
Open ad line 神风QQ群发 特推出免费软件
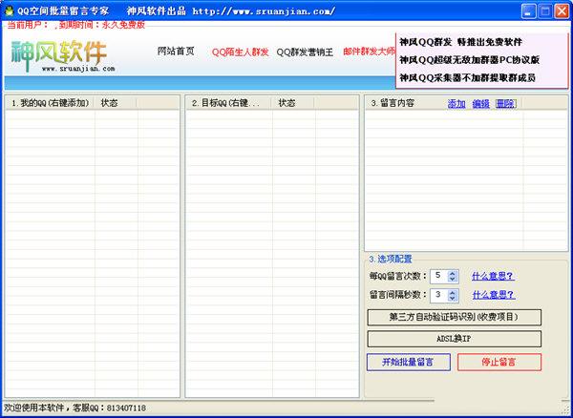(460, 42)
